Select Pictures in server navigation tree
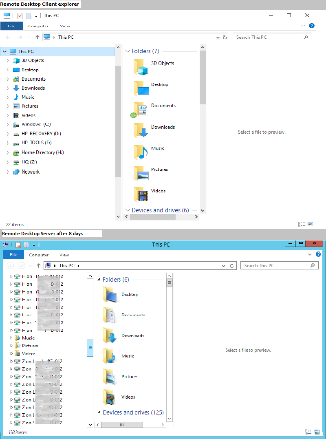This screenshot has width=326, height=441. pyautogui.click(x=30, y=346)
